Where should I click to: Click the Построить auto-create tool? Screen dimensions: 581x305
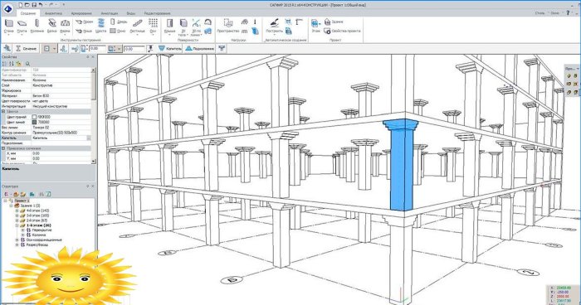(x=274, y=26)
